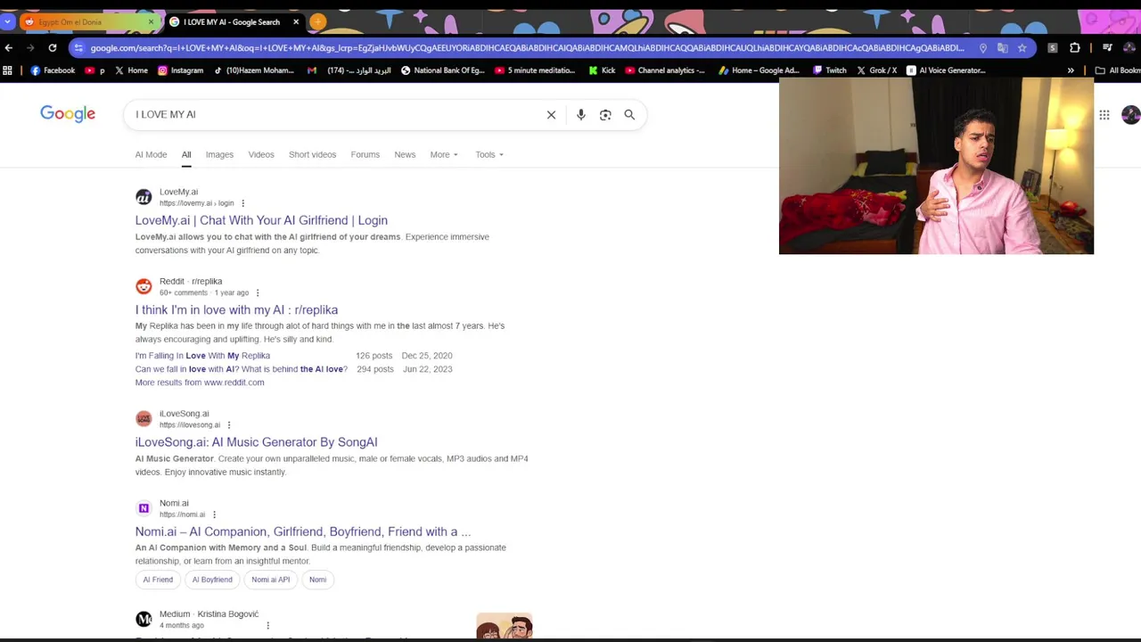This screenshot has height=642, width=1141.
Task: Open the Twitch bookmark
Action: [829, 70]
